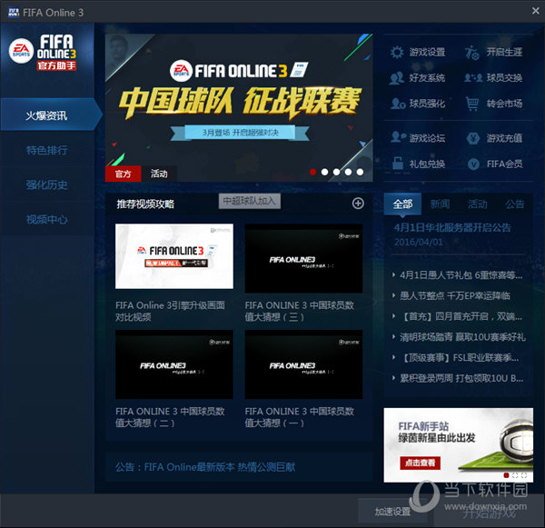Select first red dot on 新手站 banner
Viewport: 545px width, 528px height.
click(507, 475)
